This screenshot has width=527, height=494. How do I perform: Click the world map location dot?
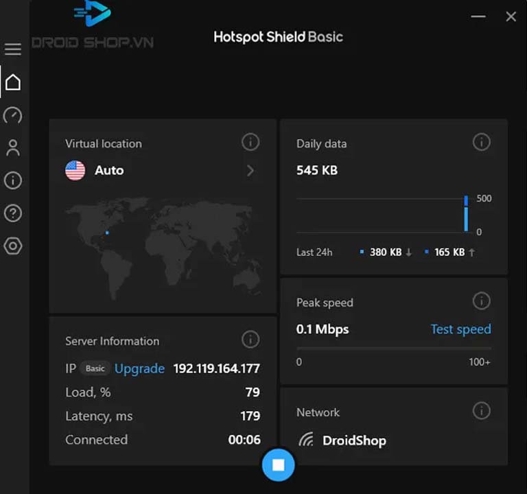(107, 233)
